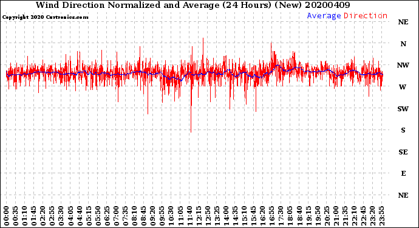The width and height of the screenshot is (419, 228).
Task: Click the 22:10 time axis label
Action: (x=355, y=216)
